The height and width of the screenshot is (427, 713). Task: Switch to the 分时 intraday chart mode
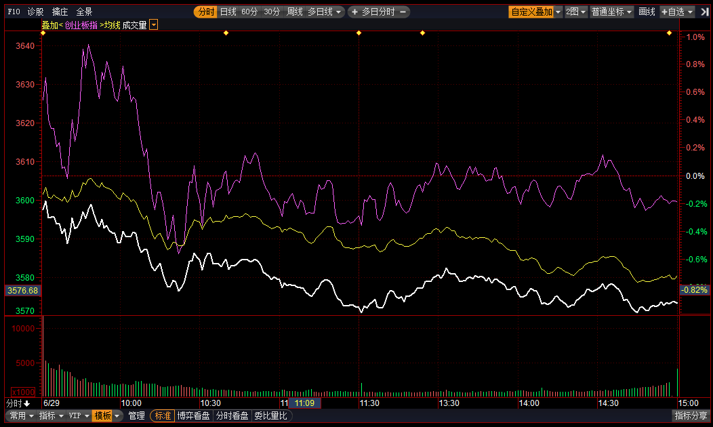205,12
